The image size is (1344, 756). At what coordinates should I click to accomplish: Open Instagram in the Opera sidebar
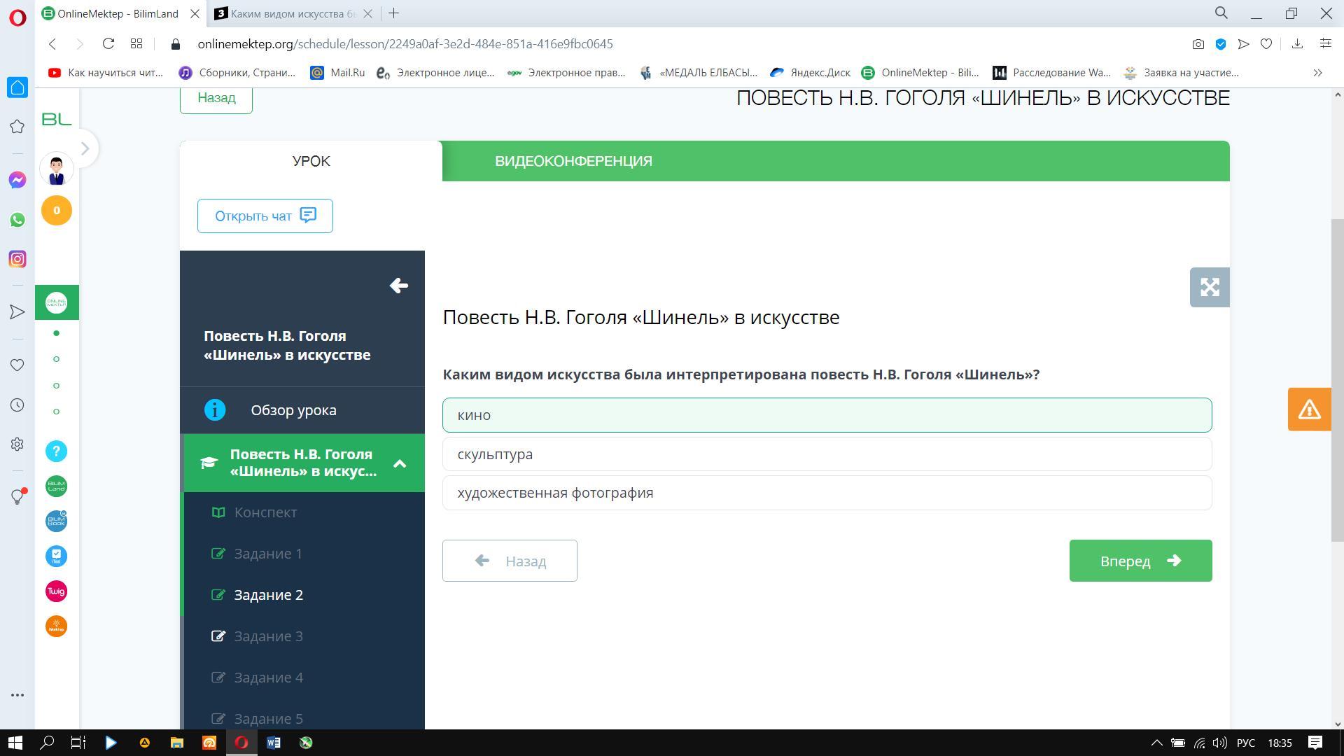(17, 259)
